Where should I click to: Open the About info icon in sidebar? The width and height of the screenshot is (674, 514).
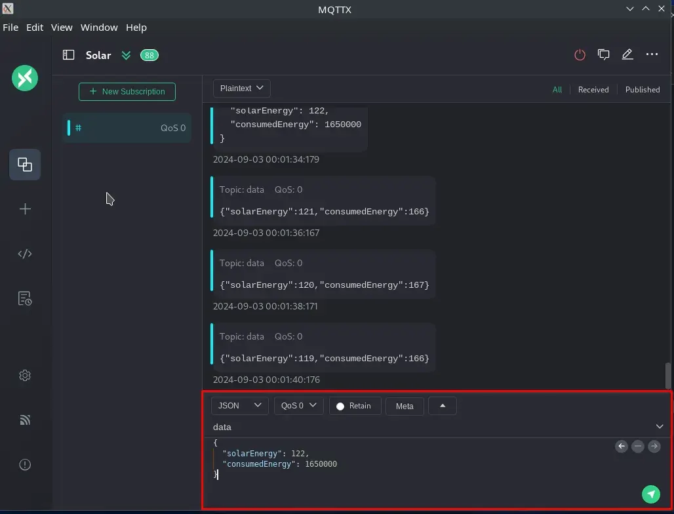25,465
